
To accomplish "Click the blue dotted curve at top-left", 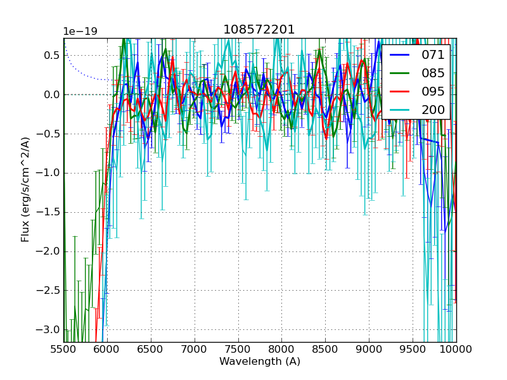I will tap(79, 72).
